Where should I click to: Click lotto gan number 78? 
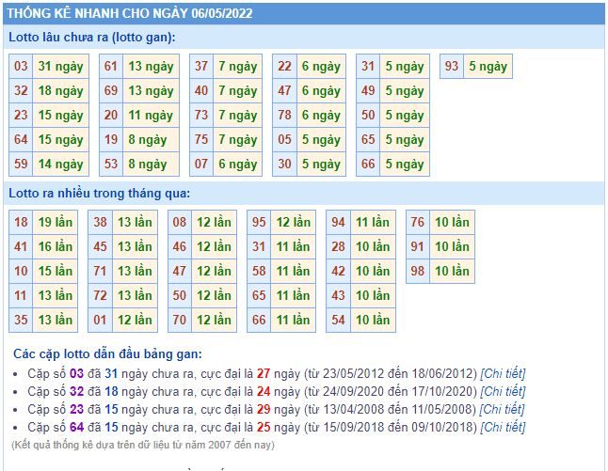pos(284,115)
